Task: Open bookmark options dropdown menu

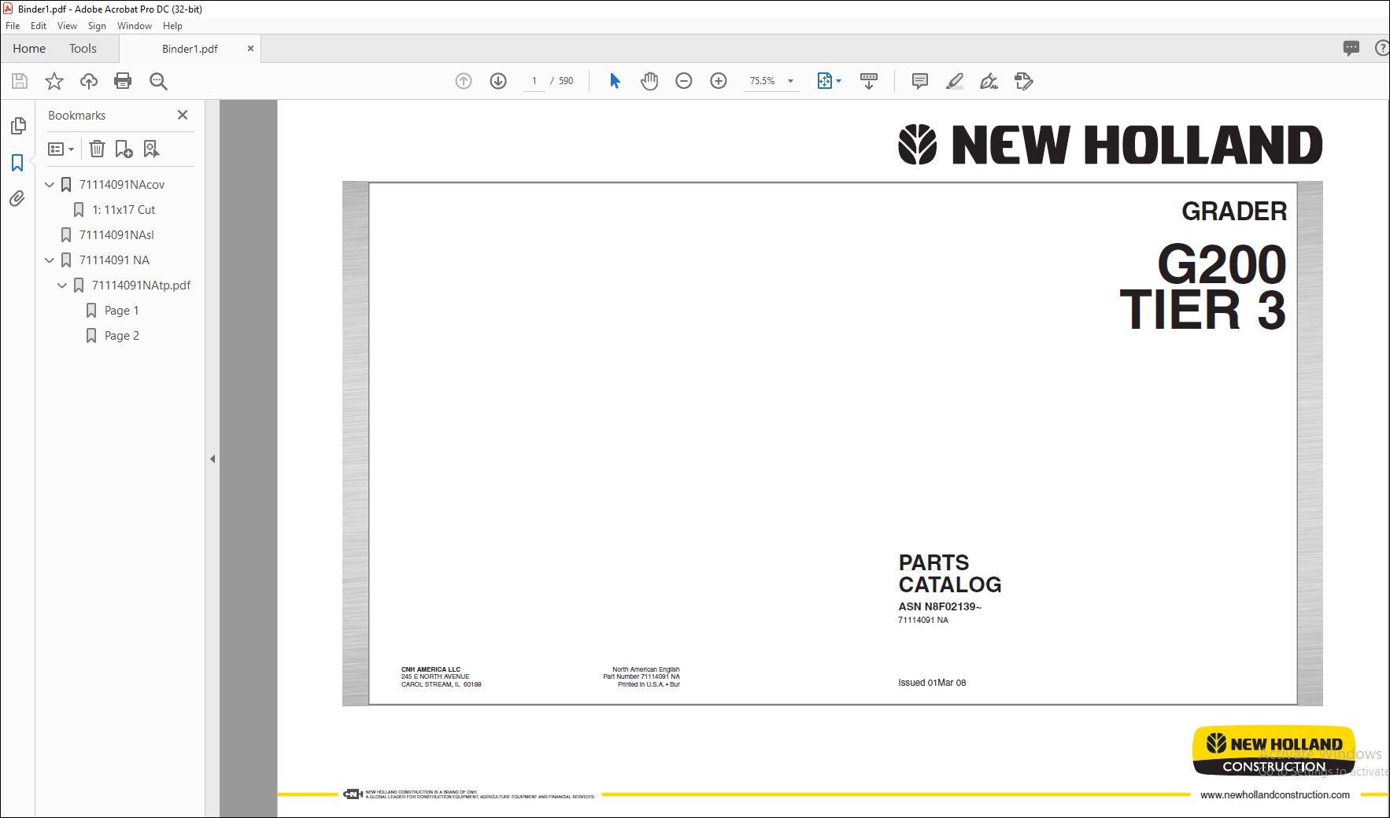Action: (61, 149)
